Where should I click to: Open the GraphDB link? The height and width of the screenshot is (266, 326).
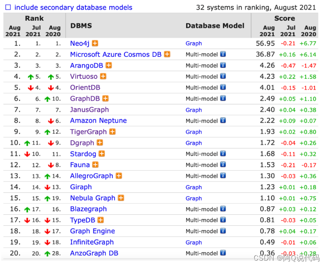pos(85,99)
